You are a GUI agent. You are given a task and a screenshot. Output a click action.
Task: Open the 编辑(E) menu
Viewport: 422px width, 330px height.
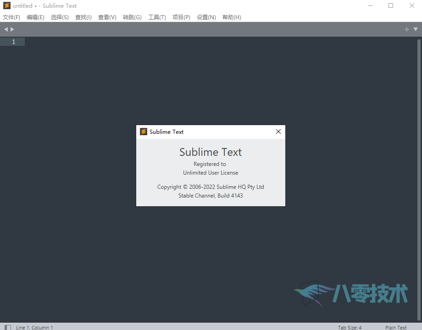click(x=35, y=17)
